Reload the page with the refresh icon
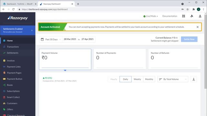This screenshot has width=207, height=116. [x=13, y=9]
